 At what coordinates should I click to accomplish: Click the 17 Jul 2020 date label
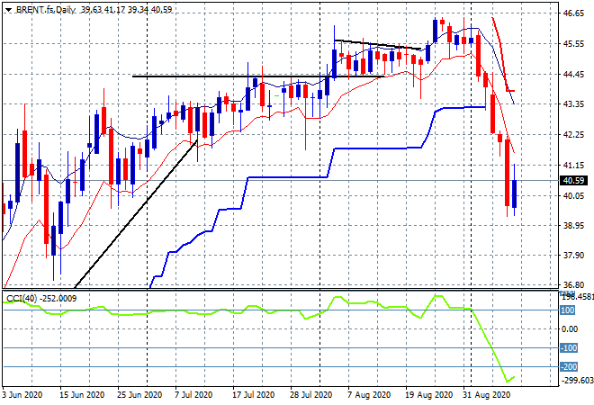[x=254, y=395]
